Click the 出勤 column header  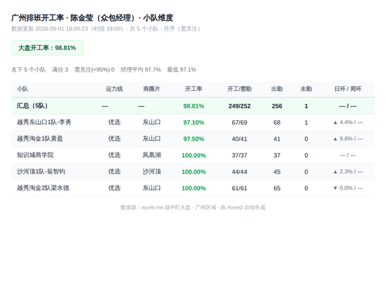point(277,89)
